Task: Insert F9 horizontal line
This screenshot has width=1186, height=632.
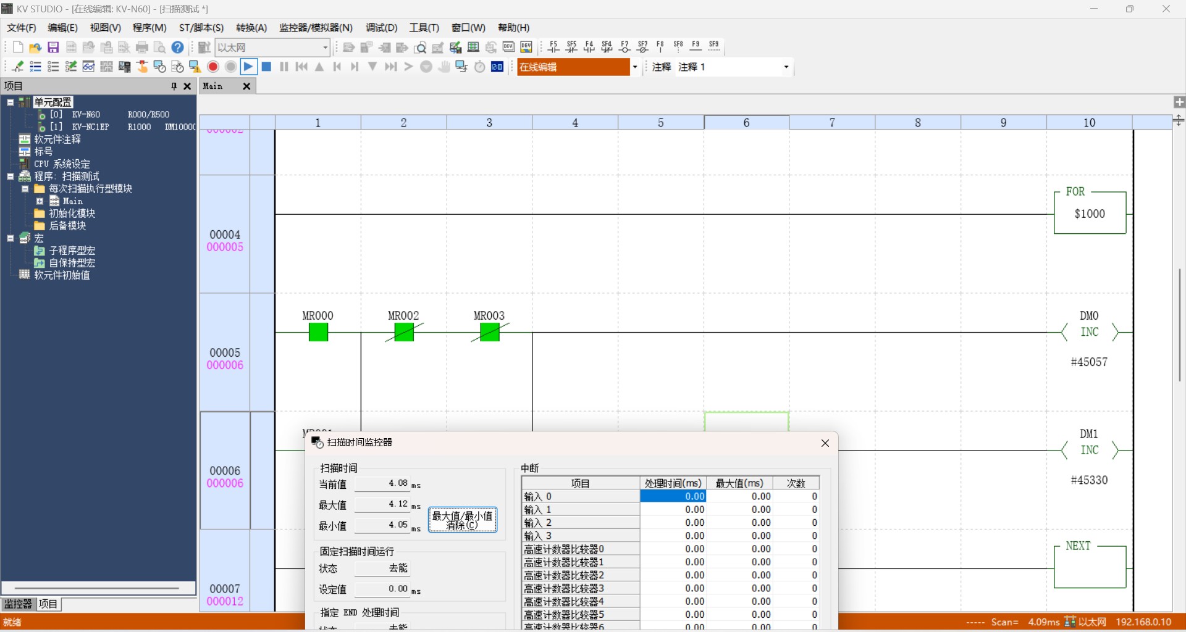Action: 696,47
